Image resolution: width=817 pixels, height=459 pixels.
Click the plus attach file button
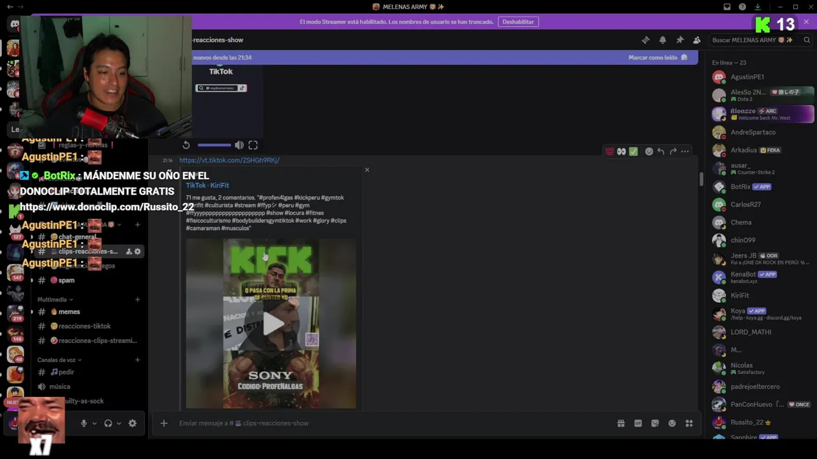coord(163,423)
